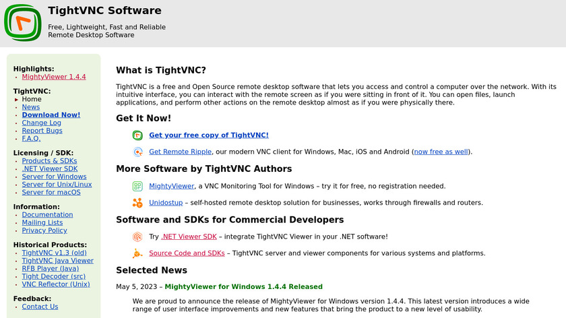
Task: Open Report Bugs sidebar link
Action: coord(42,131)
